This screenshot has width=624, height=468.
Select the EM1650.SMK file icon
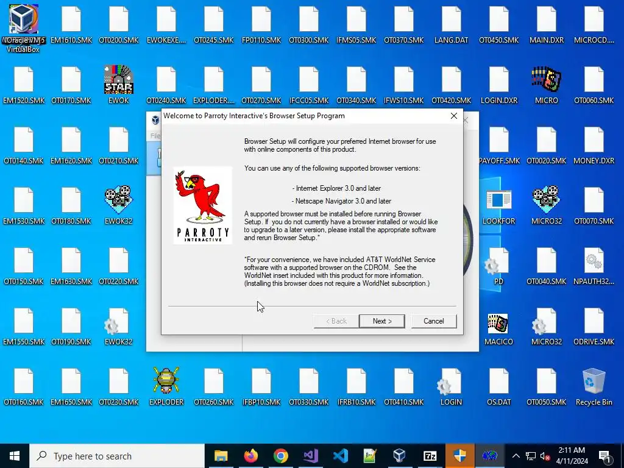tap(71, 386)
